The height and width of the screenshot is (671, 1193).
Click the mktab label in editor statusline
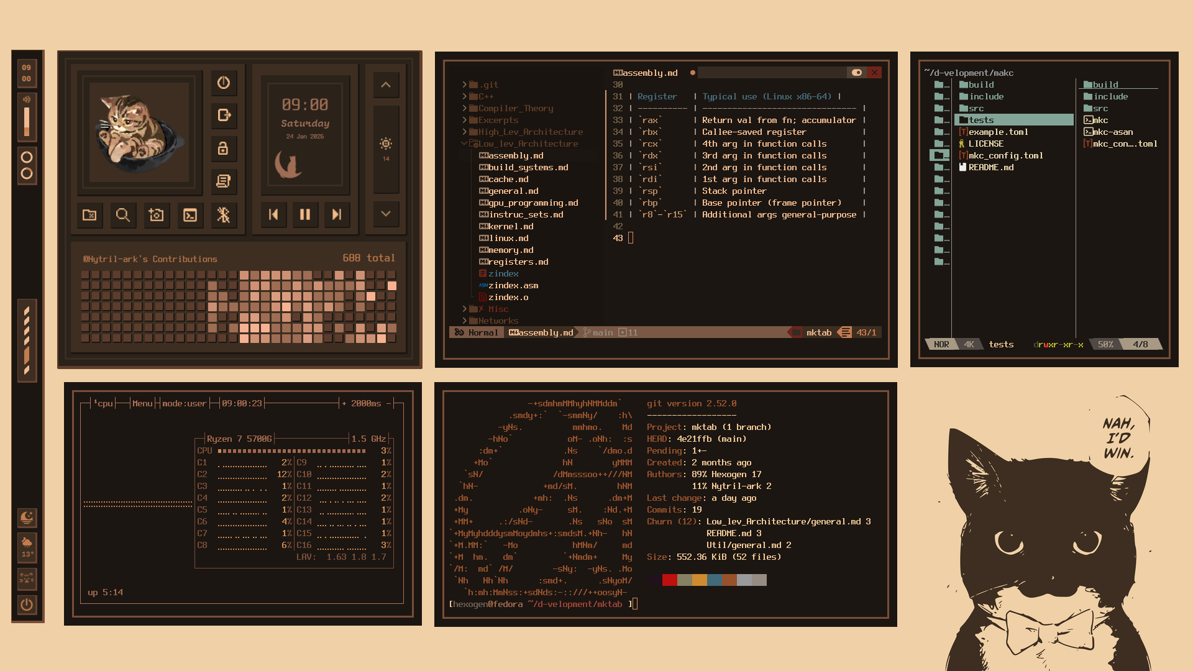click(818, 332)
